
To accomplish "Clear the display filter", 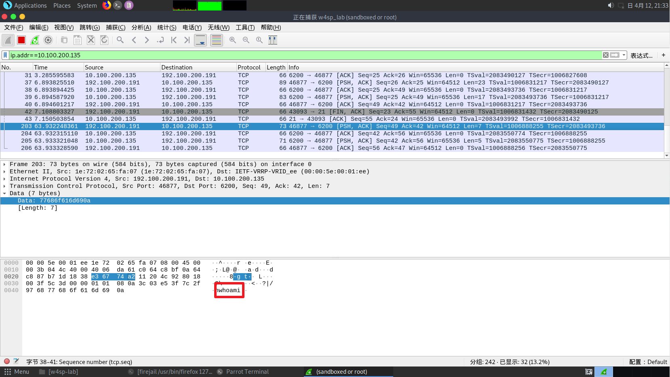I will point(606,55).
